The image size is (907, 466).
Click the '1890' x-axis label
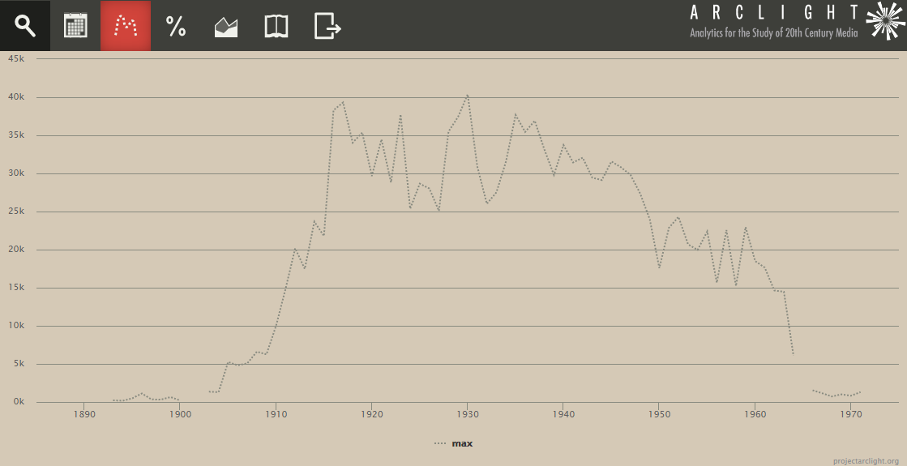click(x=83, y=415)
